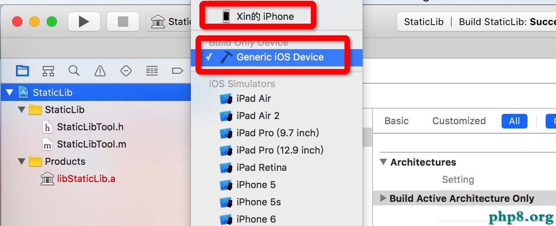
Task: Select iPad Pro (9.7 inch) simulator
Action: (x=278, y=133)
